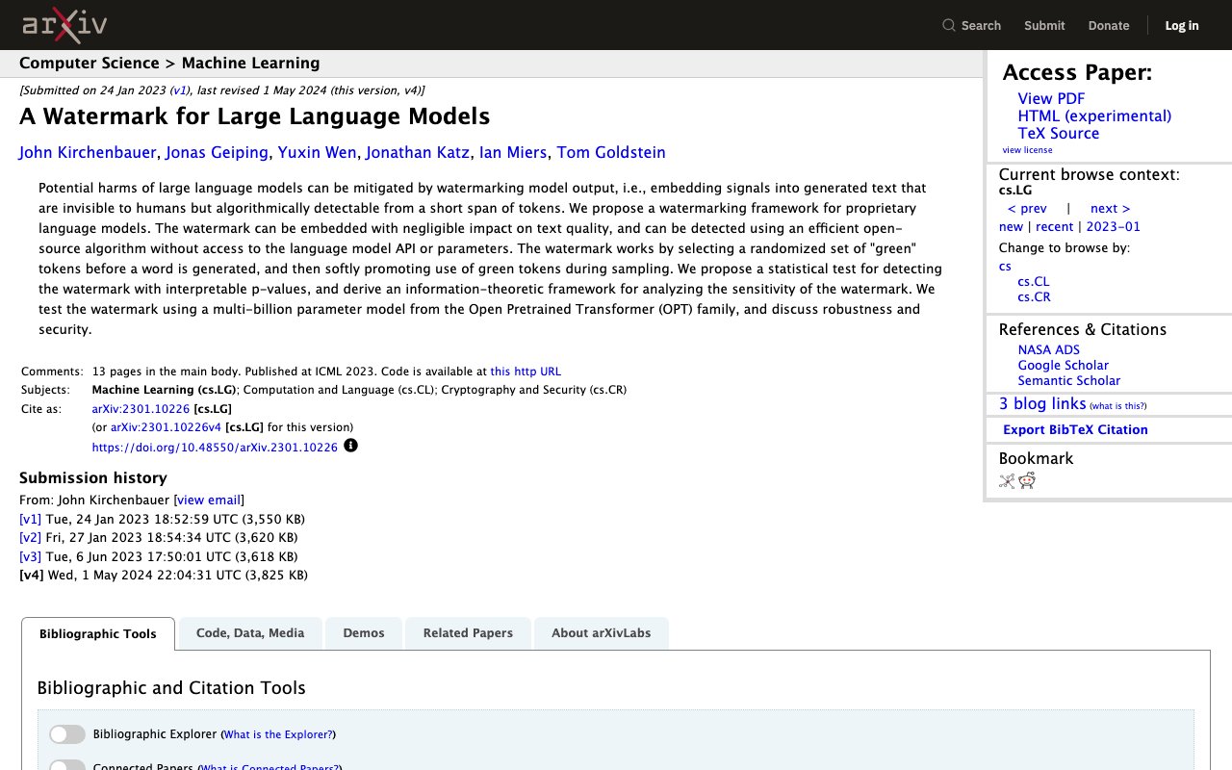Switch to Code, Data, Media tab
Image resolution: width=1232 pixels, height=770 pixels.
[x=250, y=633]
